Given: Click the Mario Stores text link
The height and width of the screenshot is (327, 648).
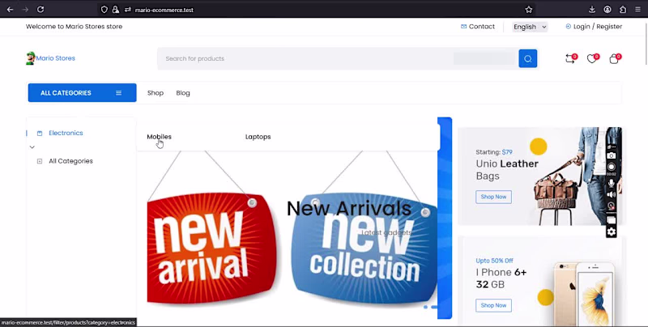Looking at the screenshot, I should tap(55, 58).
